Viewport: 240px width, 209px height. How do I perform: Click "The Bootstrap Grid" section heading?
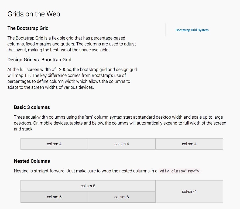pyautogui.click(x=28, y=28)
